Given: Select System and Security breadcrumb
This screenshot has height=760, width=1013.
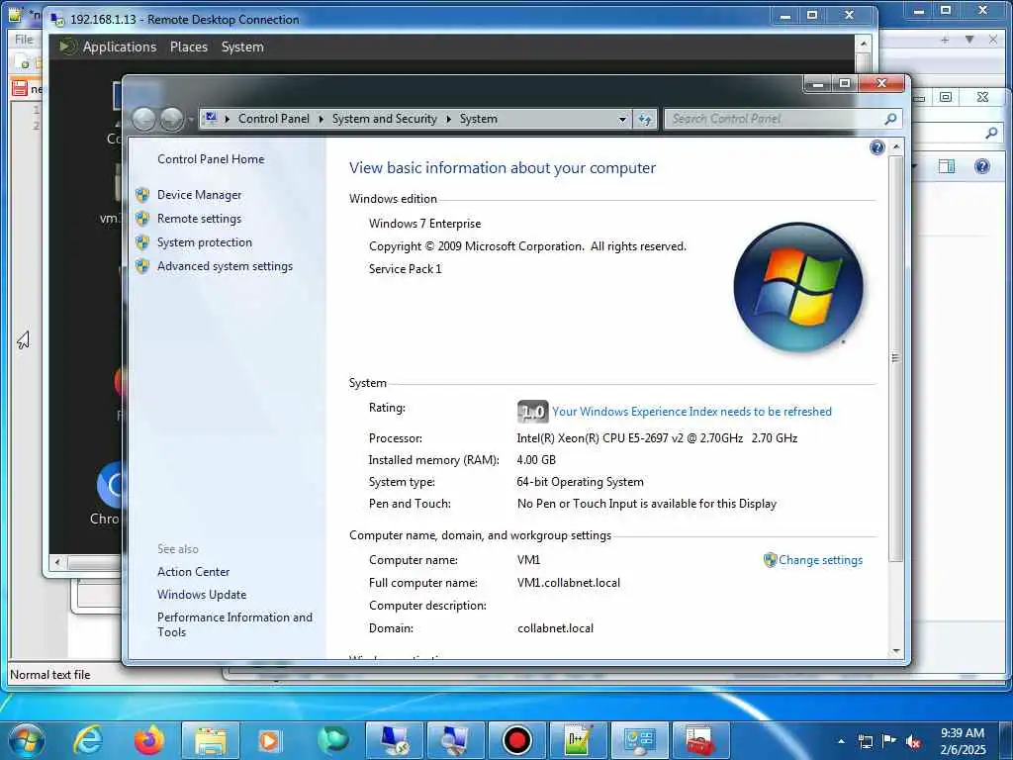Looking at the screenshot, I should [385, 119].
